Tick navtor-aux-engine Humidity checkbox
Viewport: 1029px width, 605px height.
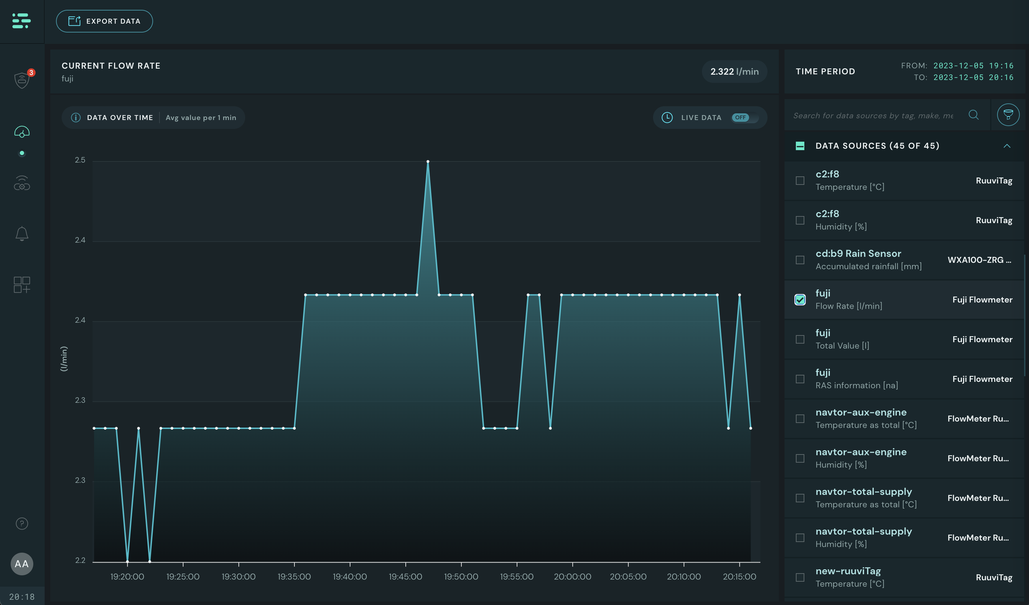pos(800,458)
